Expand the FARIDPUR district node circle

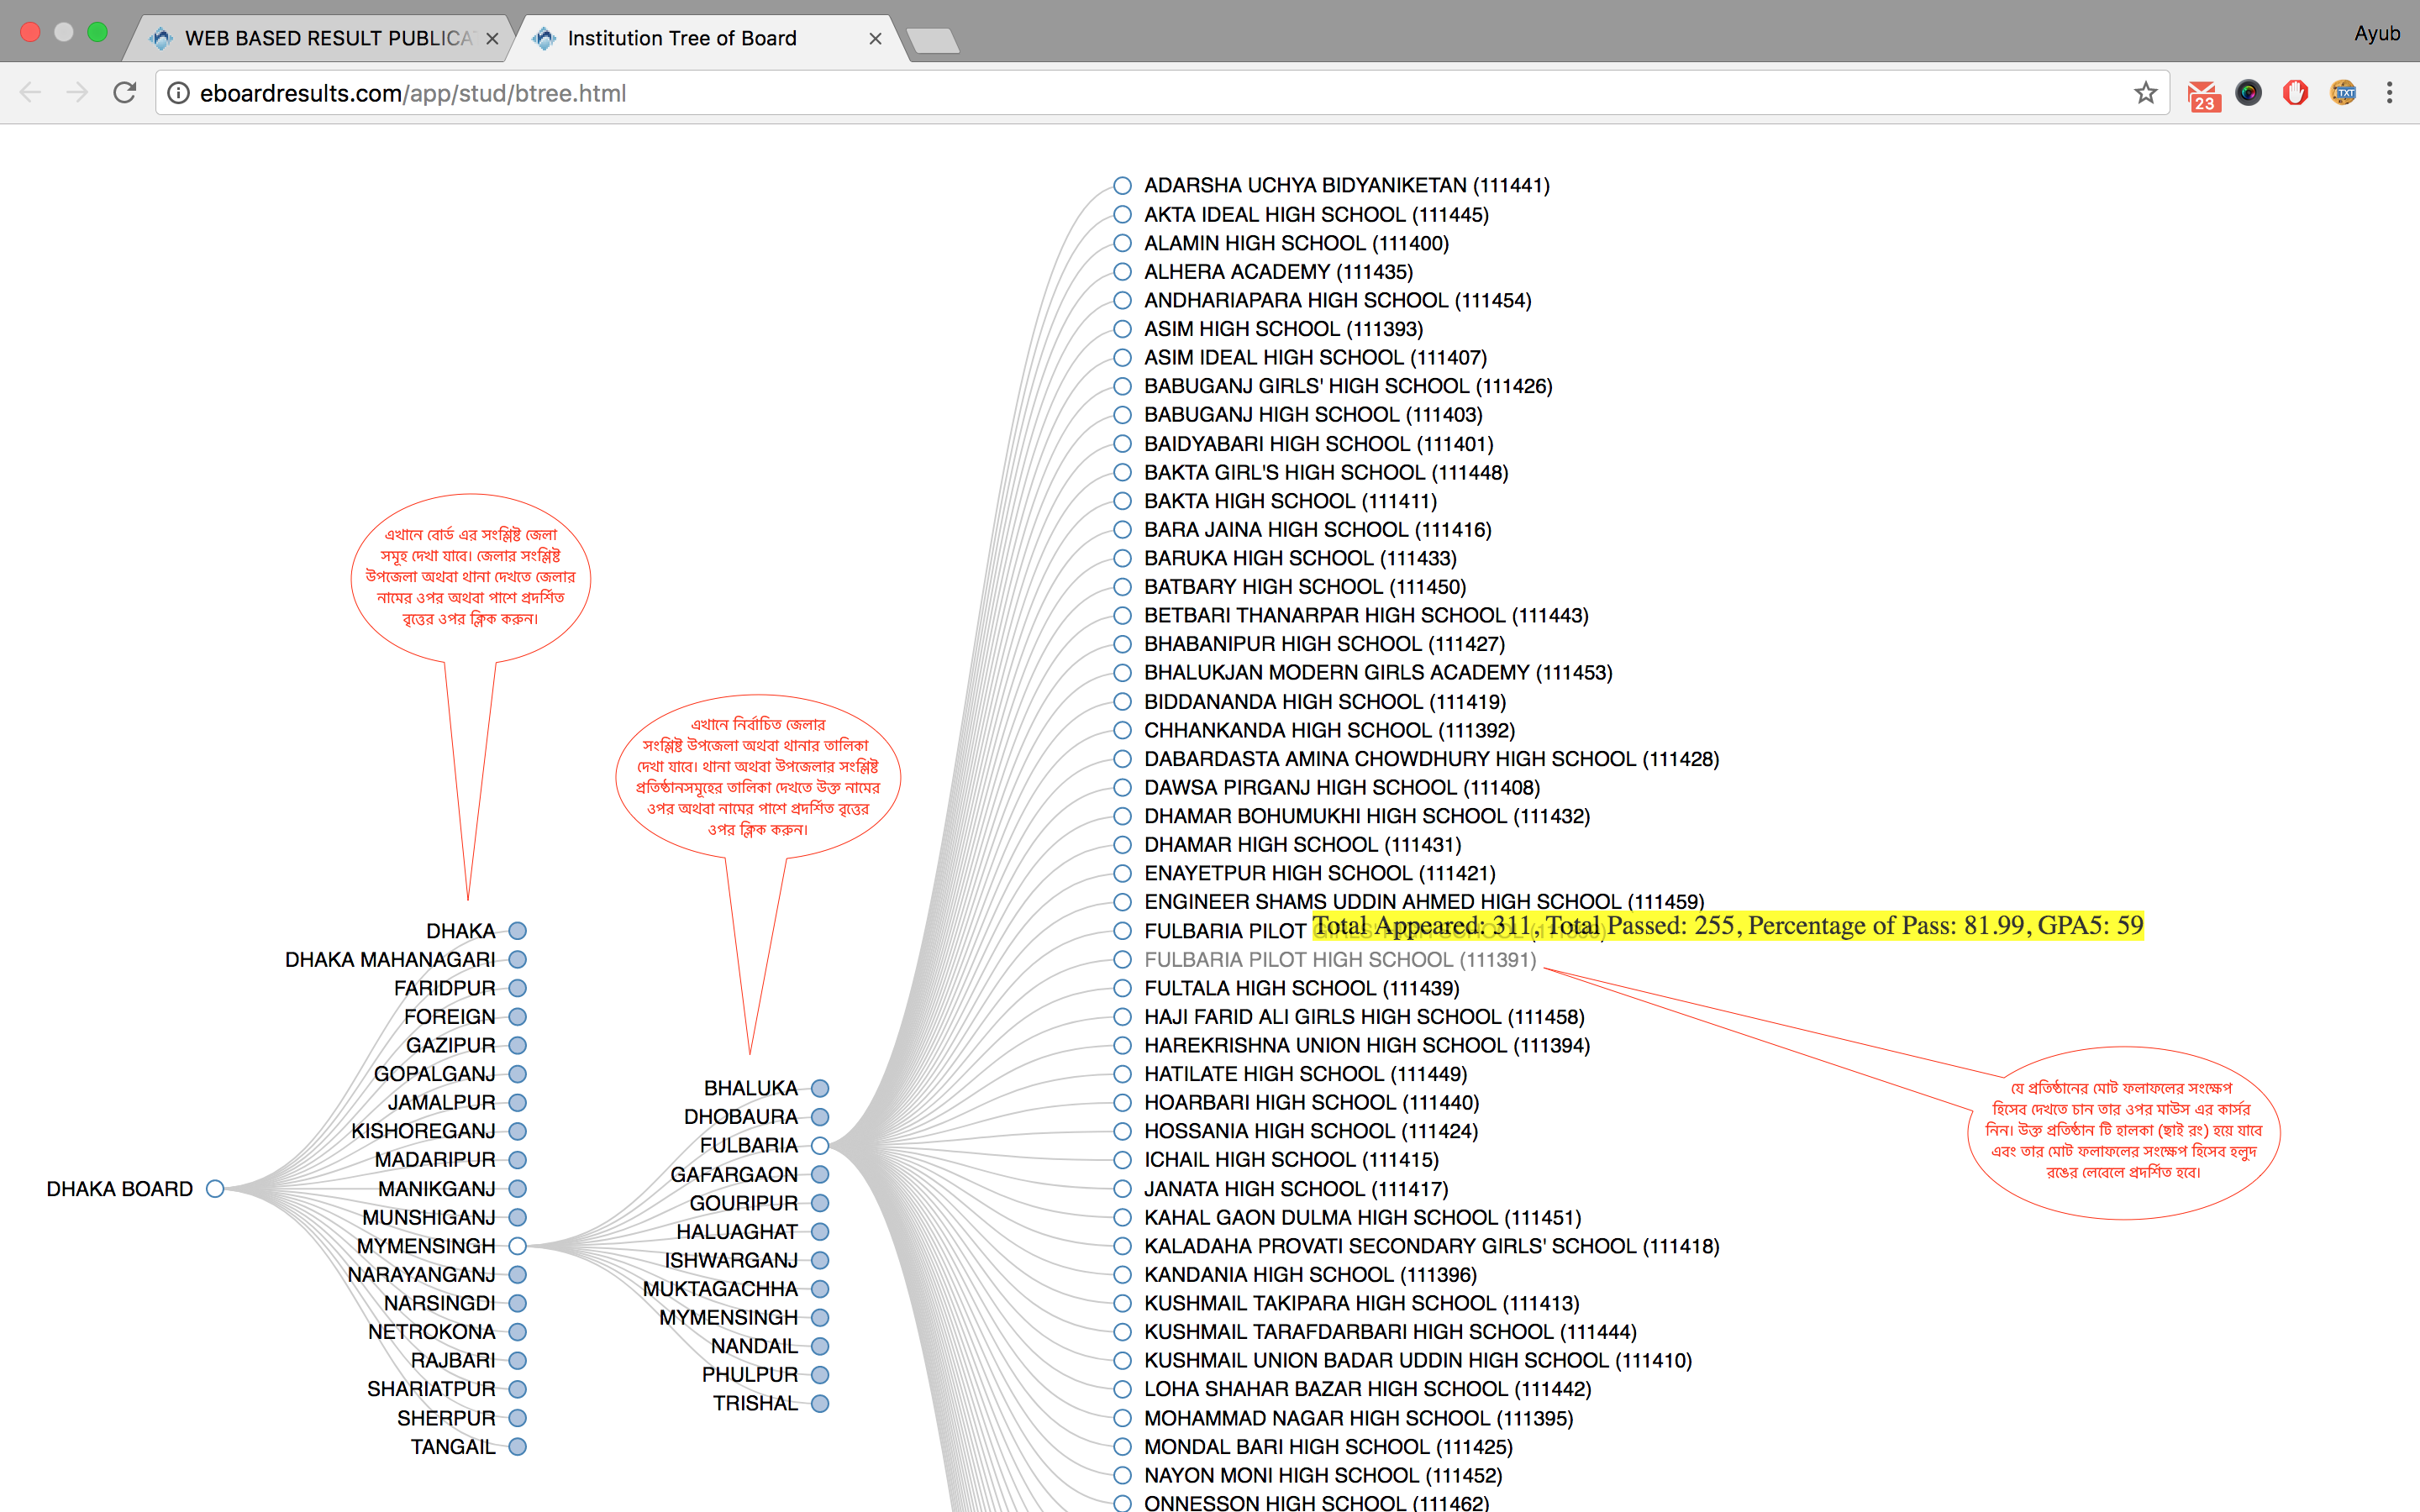tap(517, 988)
